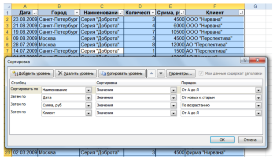Confirm sorting with OK button
Viewport: 273px width, 159px height.
[x=222, y=140]
